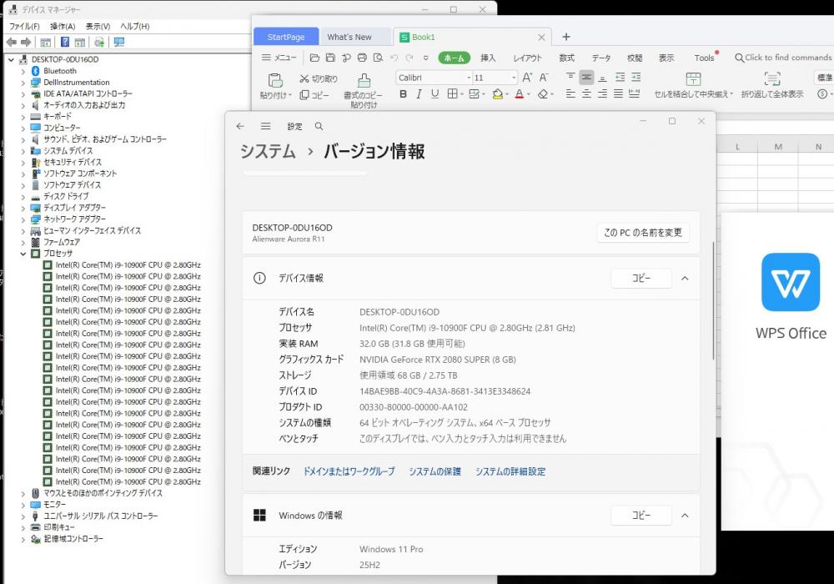Click この PC の名前を変更 button
834x584 pixels.
[x=643, y=233]
